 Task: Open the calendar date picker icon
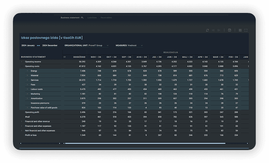[x=229, y=30]
